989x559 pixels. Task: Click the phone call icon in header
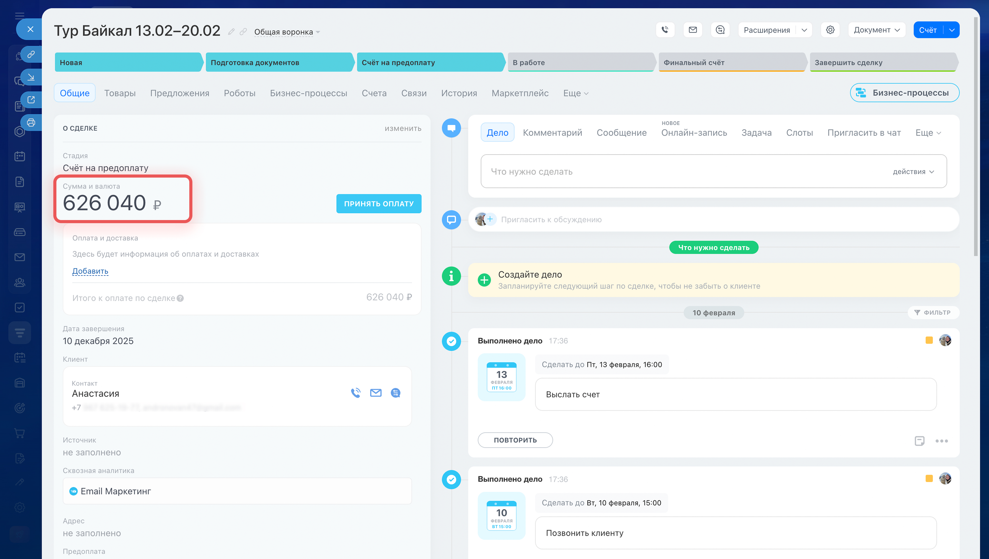[665, 30]
